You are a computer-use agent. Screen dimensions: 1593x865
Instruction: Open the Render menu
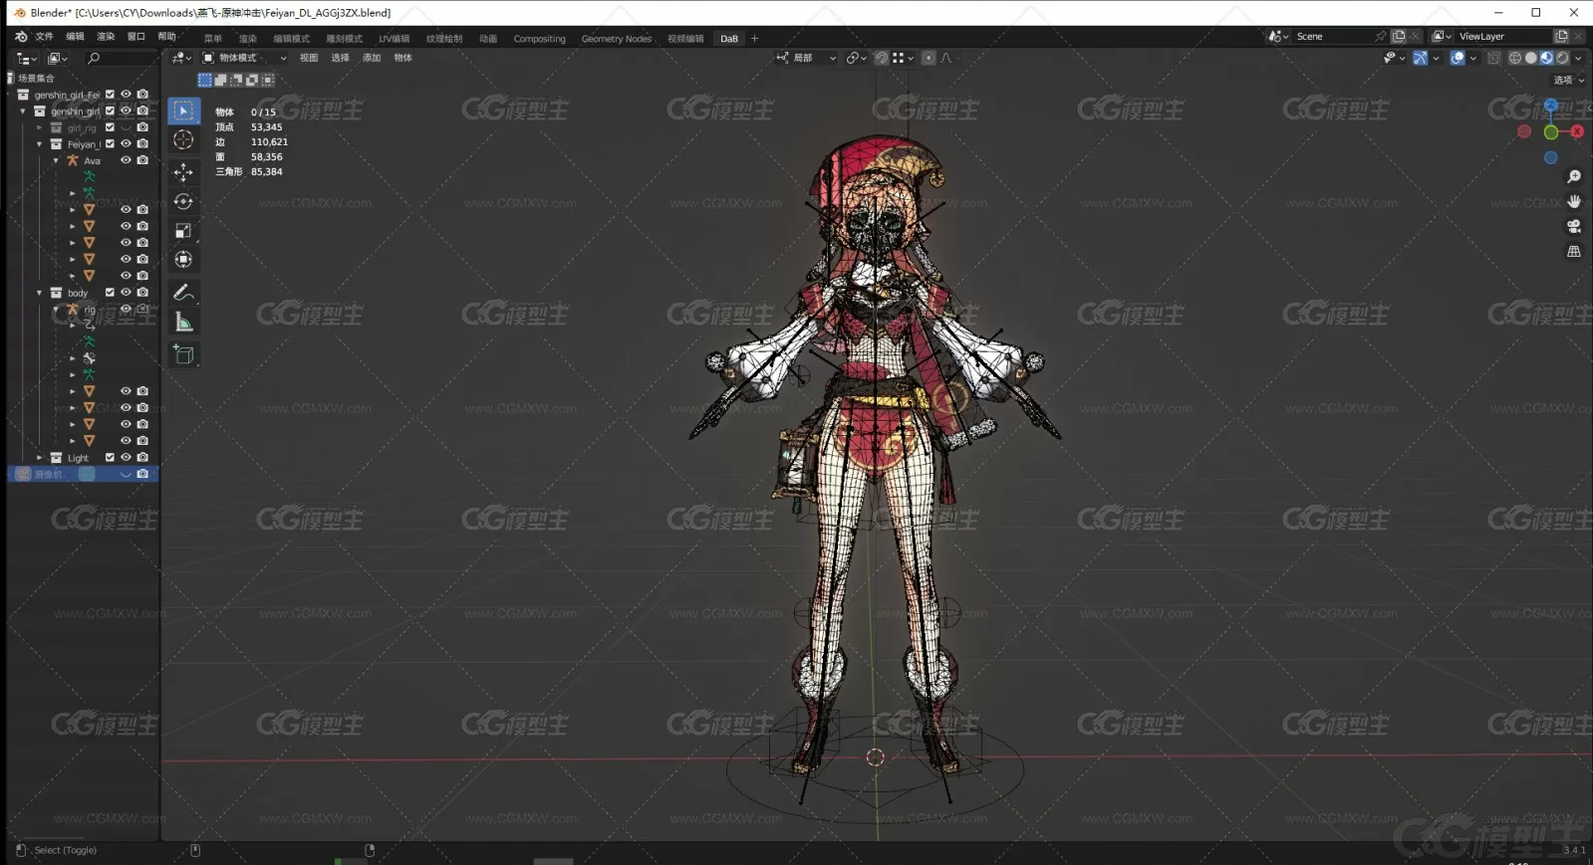106,36
